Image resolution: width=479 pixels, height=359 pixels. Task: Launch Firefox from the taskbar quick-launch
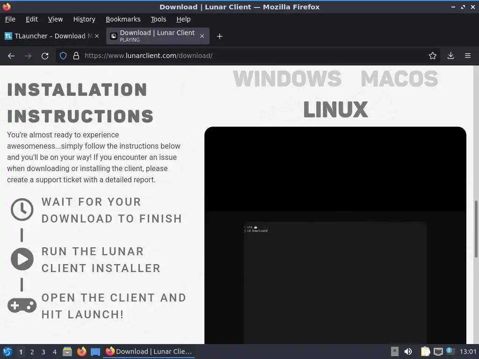point(81,352)
